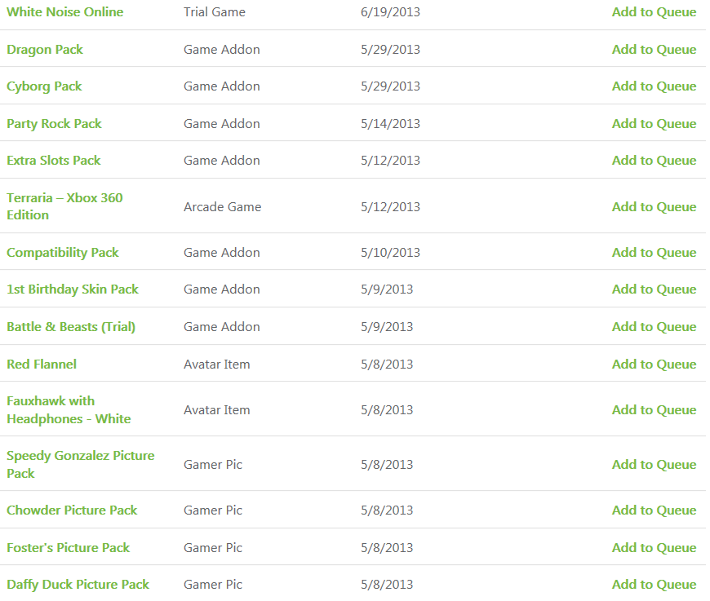Open the Extra Slots Pack link
The image size is (710, 601).
click(54, 161)
